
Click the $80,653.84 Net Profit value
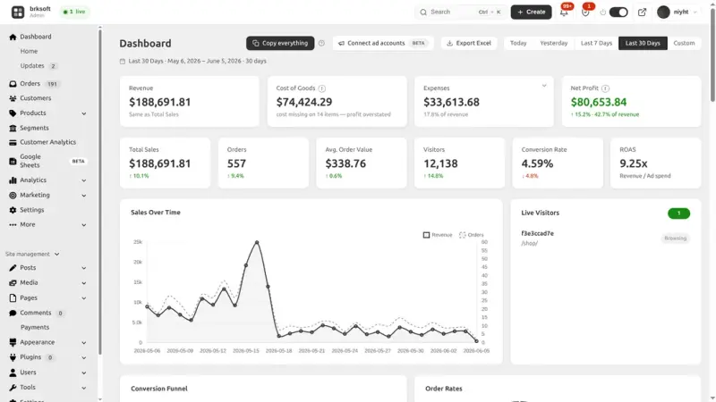[598, 103]
